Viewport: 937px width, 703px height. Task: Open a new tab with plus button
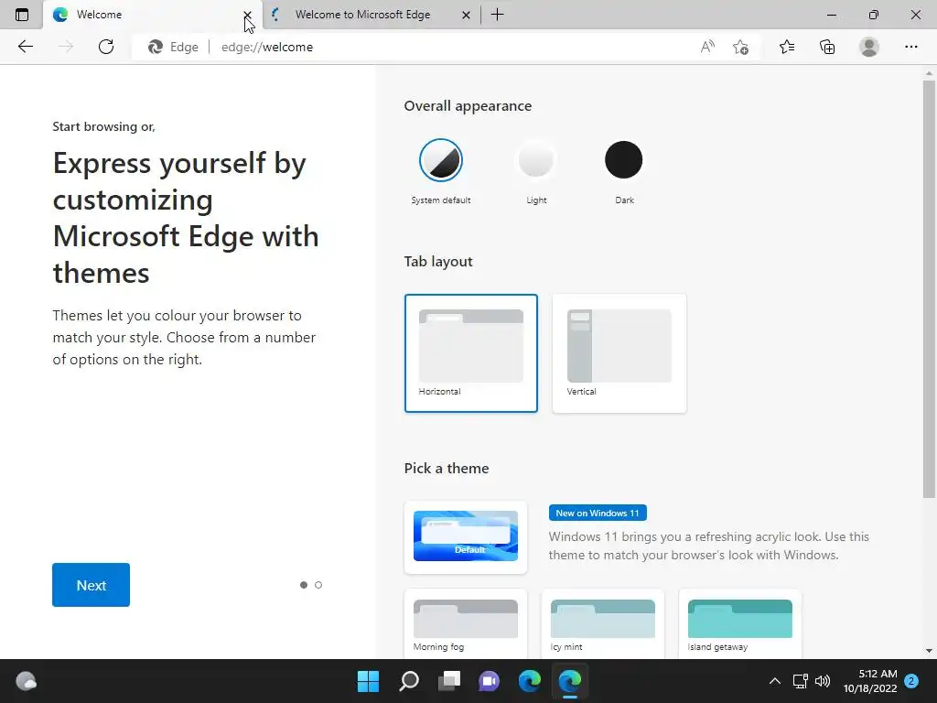click(497, 15)
